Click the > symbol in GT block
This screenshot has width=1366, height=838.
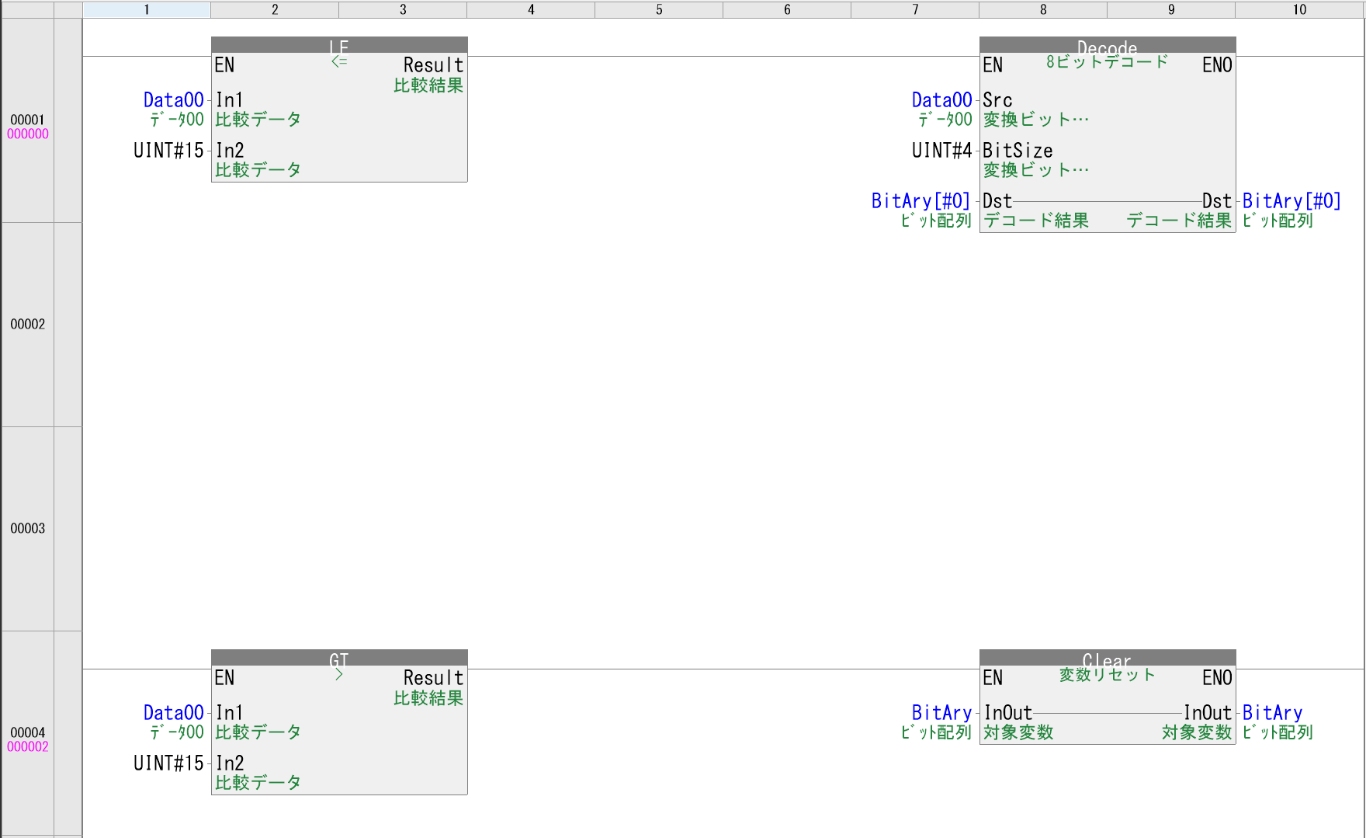339,674
